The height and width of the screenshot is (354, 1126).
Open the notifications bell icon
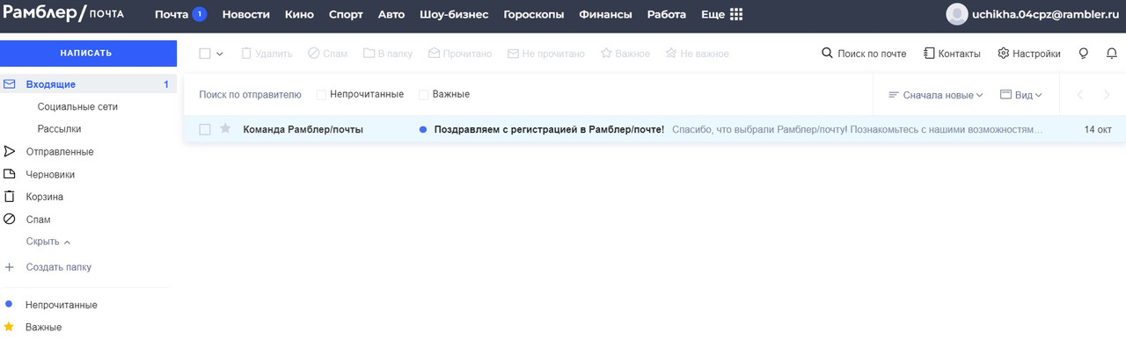coord(1111,54)
